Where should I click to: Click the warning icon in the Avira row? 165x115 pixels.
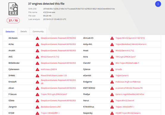pyautogui.click(x=112, y=57)
